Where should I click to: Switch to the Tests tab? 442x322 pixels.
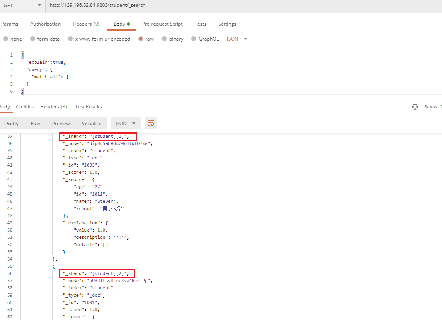(201, 24)
